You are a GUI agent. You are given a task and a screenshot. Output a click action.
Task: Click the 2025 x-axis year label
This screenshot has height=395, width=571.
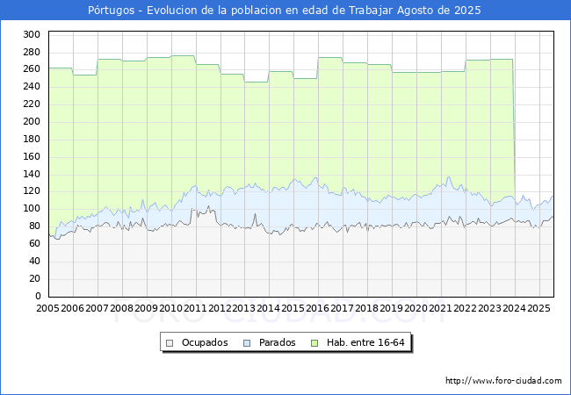pos(538,308)
